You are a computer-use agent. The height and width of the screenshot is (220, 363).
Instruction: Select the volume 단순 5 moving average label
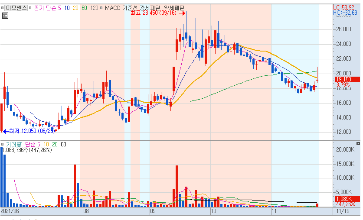(33, 145)
